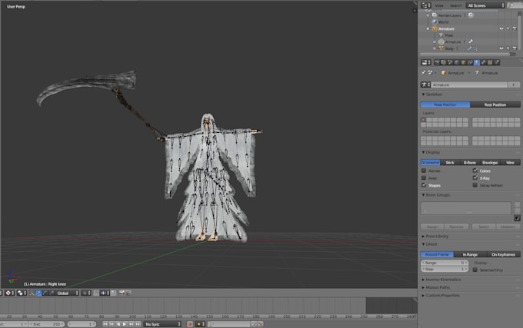This screenshot has height=328, width=523.
Task: Expand the Pose Library panel
Action: [438, 237]
